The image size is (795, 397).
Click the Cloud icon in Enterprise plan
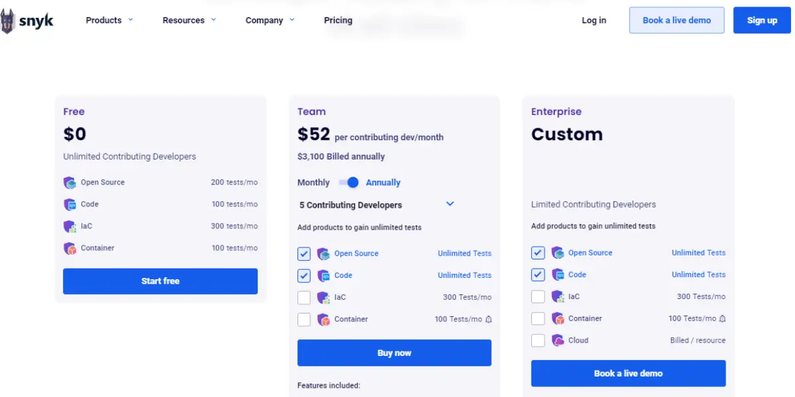pos(558,341)
